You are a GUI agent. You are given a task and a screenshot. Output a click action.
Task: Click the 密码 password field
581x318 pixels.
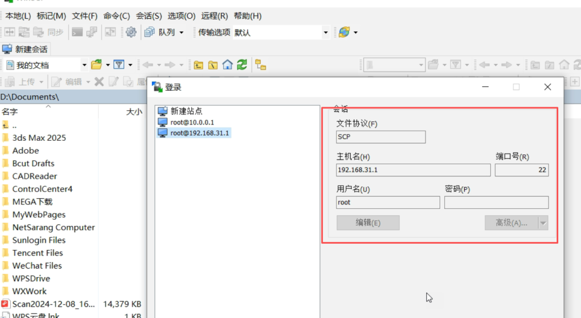tap(496, 202)
